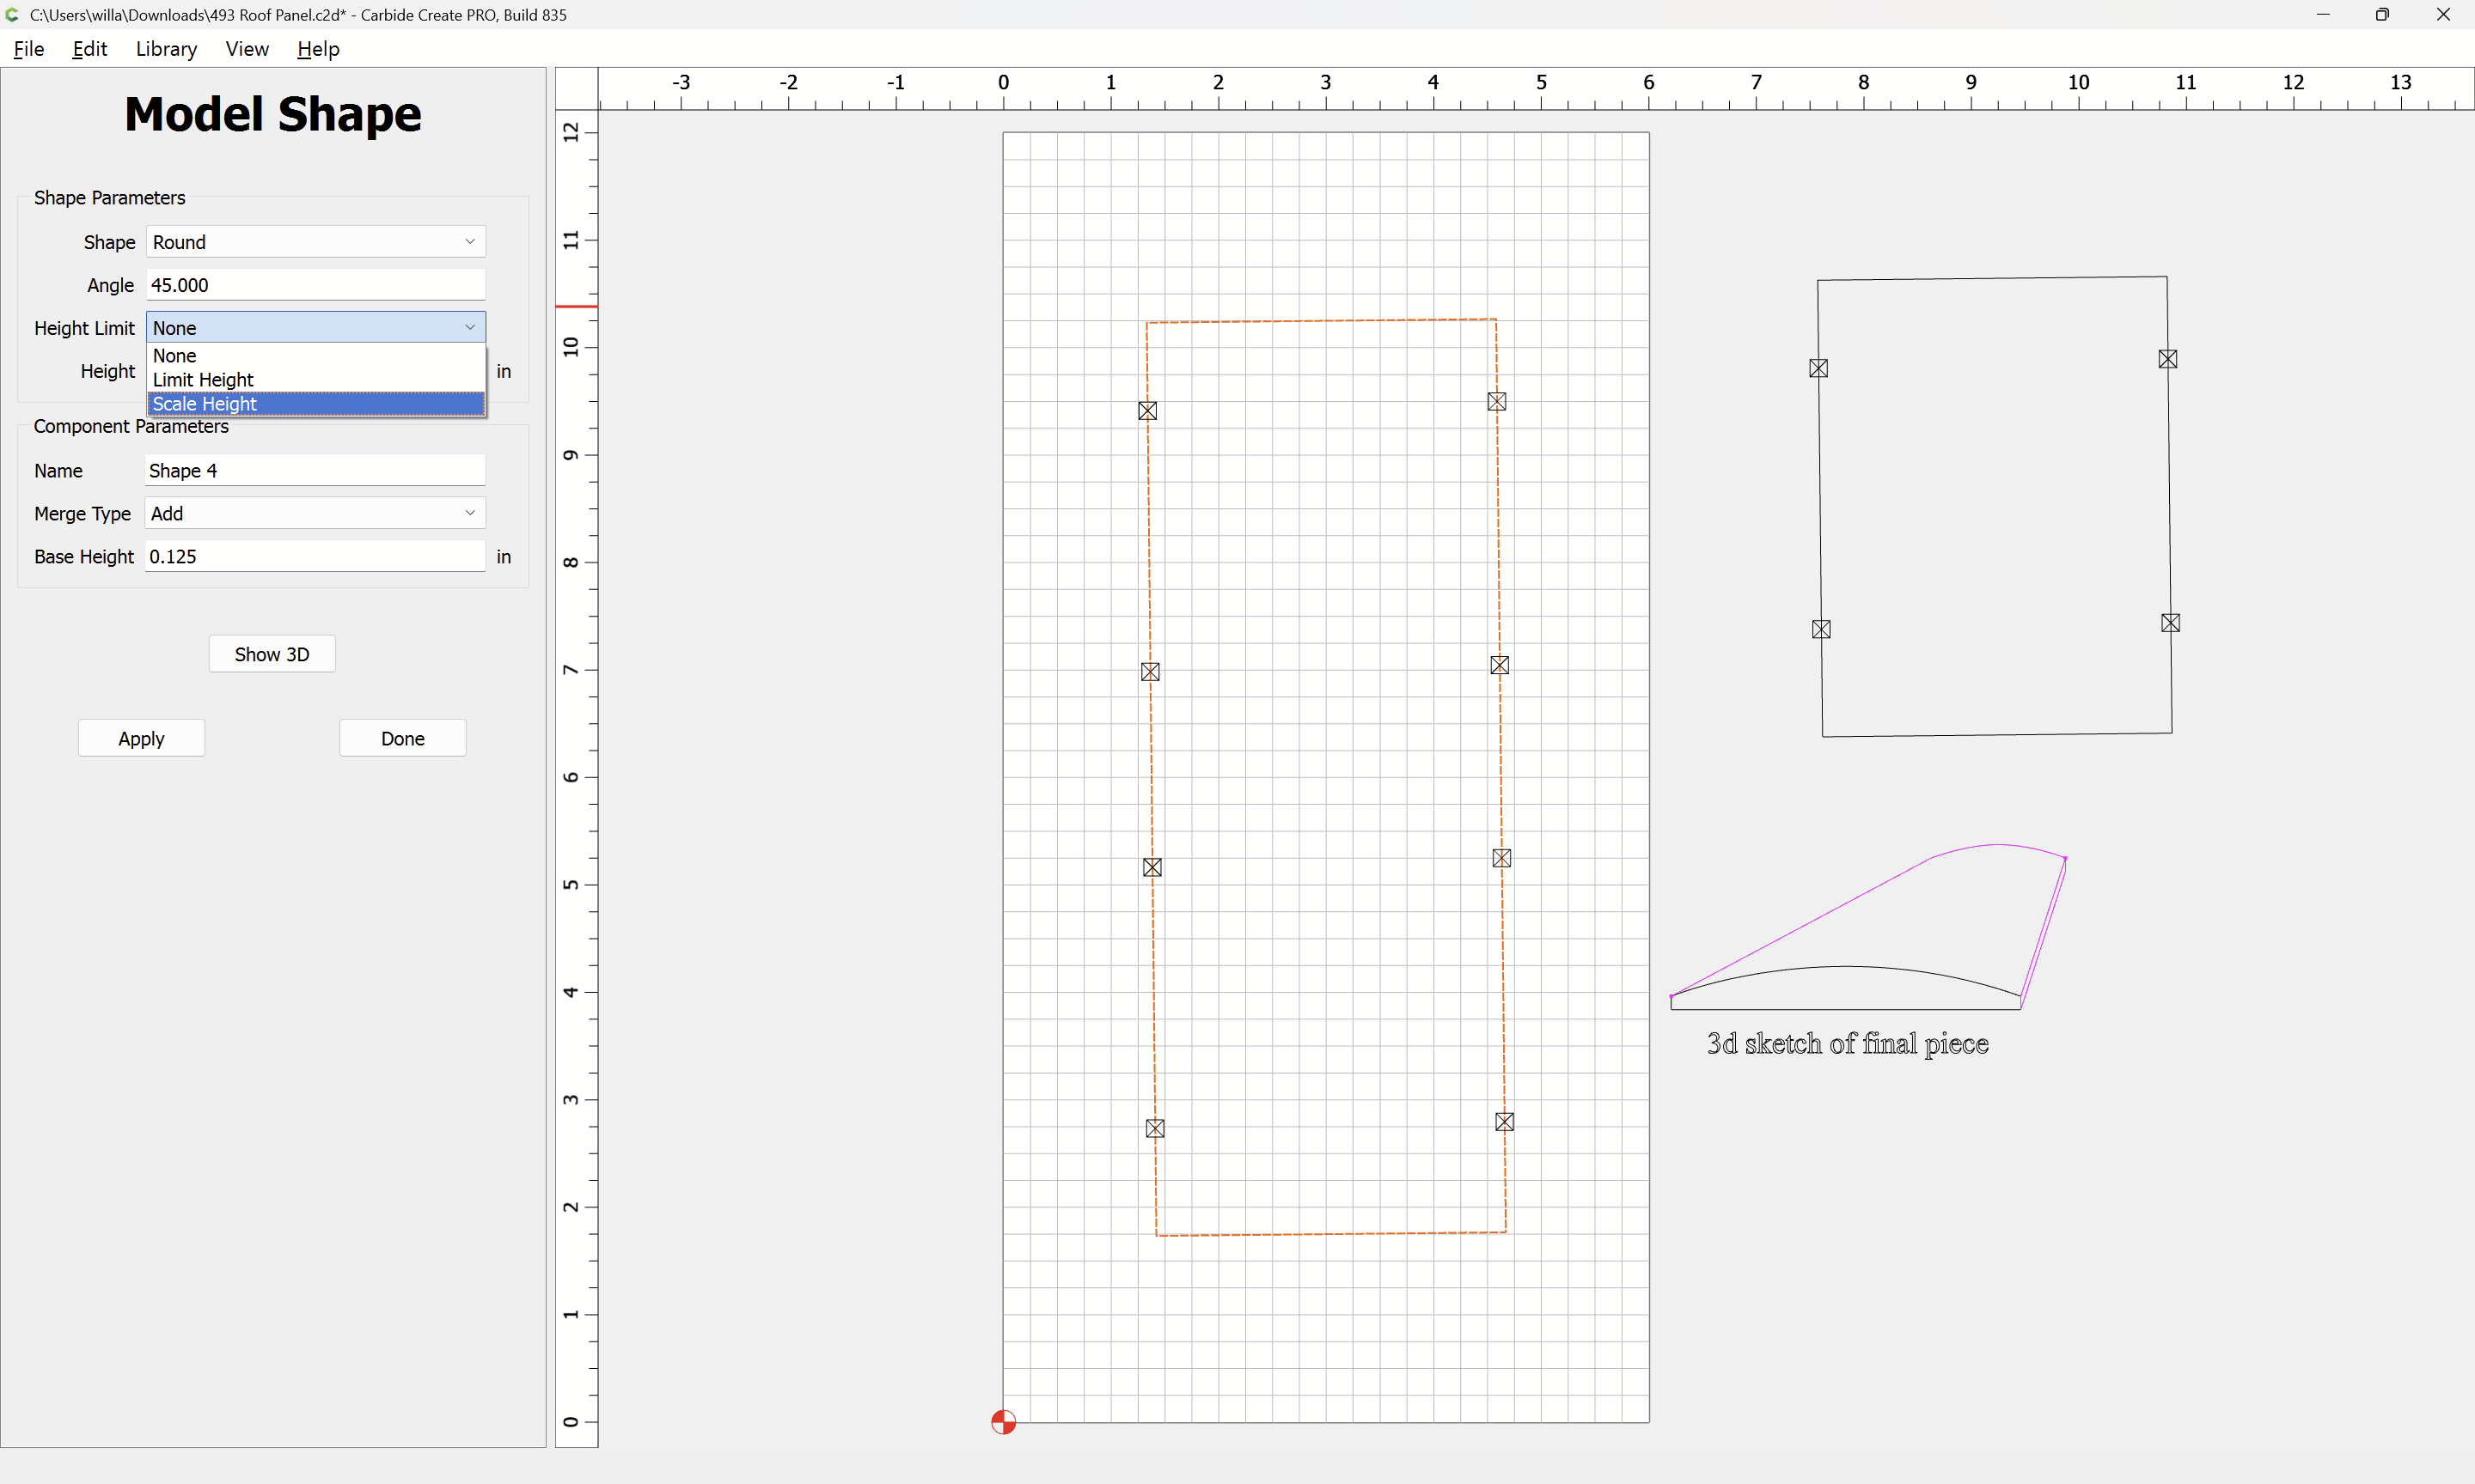Click bottom-right node on orange dashed rectangle
This screenshot has height=1484, width=2475.
pos(1504,1122)
